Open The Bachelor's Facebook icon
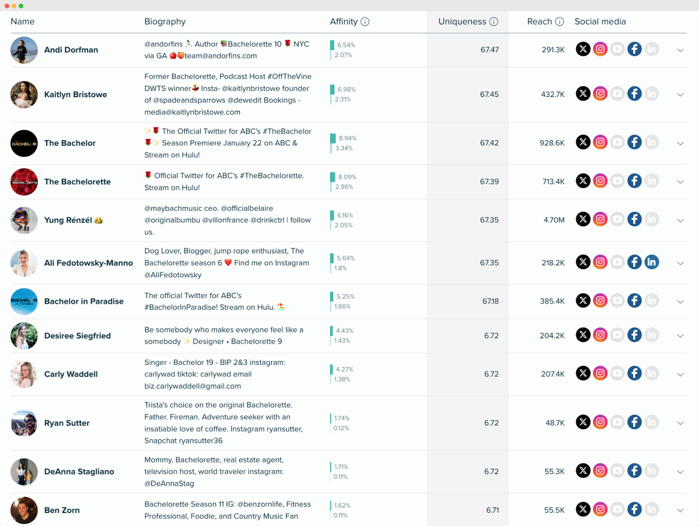This screenshot has width=699, height=526. pyautogui.click(x=634, y=142)
